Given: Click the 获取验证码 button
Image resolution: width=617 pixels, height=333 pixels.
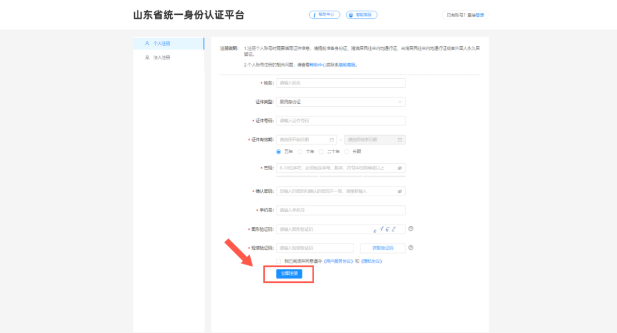Looking at the screenshot, I should coord(383,248).
